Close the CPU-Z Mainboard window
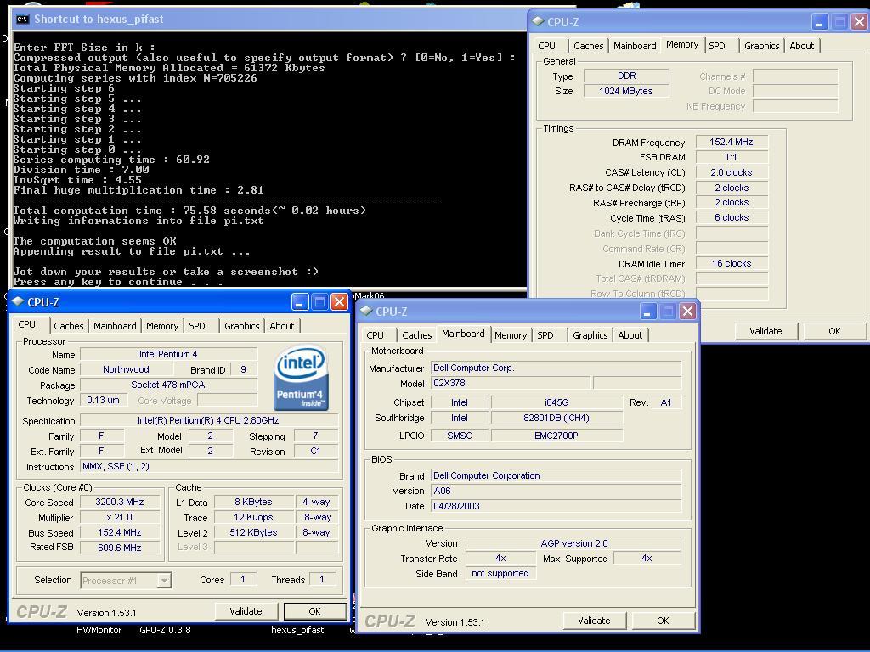 (687, 312)
